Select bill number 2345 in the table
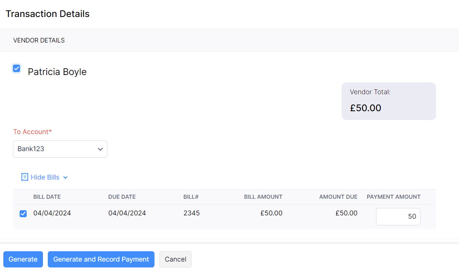Image resolution: width=459 pixels, height=273 pixels. click(192, 213)
